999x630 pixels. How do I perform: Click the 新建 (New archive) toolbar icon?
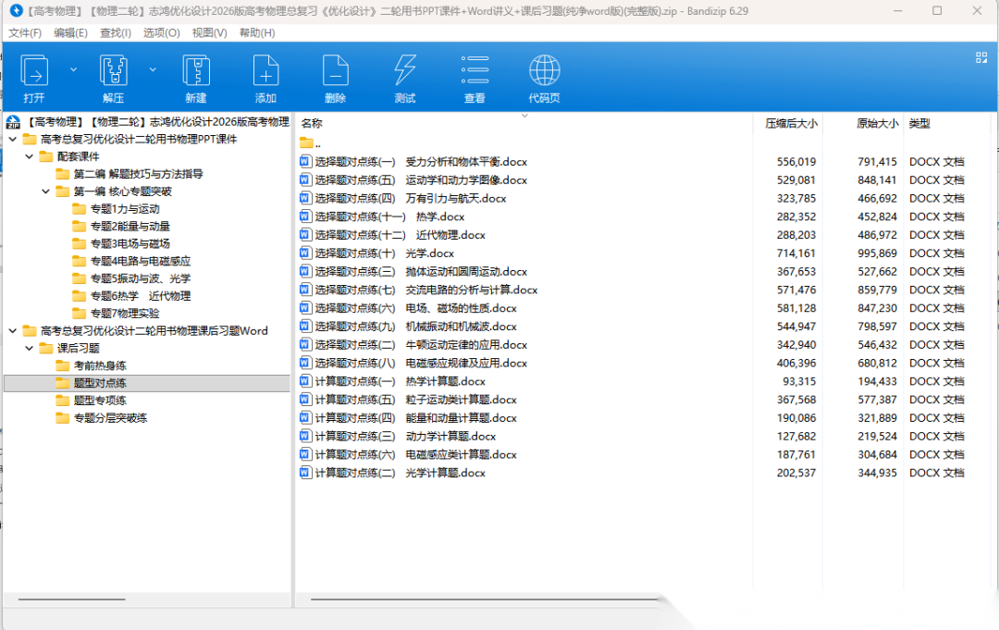click(196, 72)
